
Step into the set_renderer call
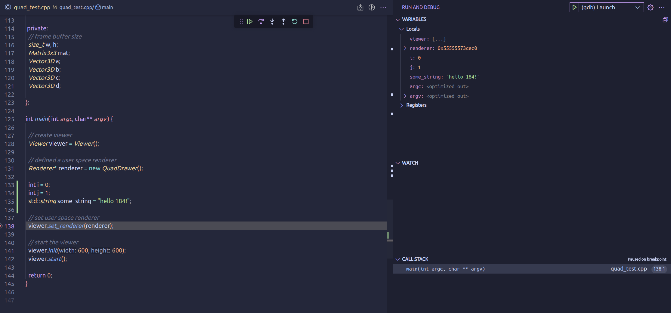(272, 21)
